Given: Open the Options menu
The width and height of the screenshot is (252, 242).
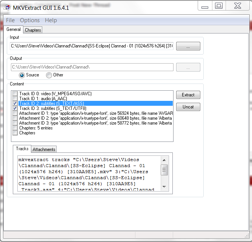Looking at the screenshot, I should (30, 20).
